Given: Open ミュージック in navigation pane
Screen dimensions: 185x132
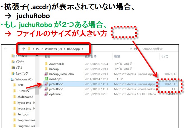Looking at the screenshot, I should pyautogui.click(x=22, y=73).
